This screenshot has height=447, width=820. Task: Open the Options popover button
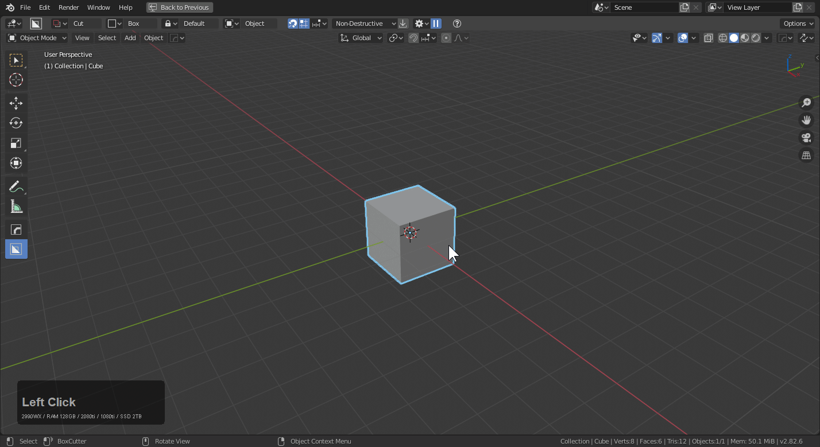click(x=798, y=24)
